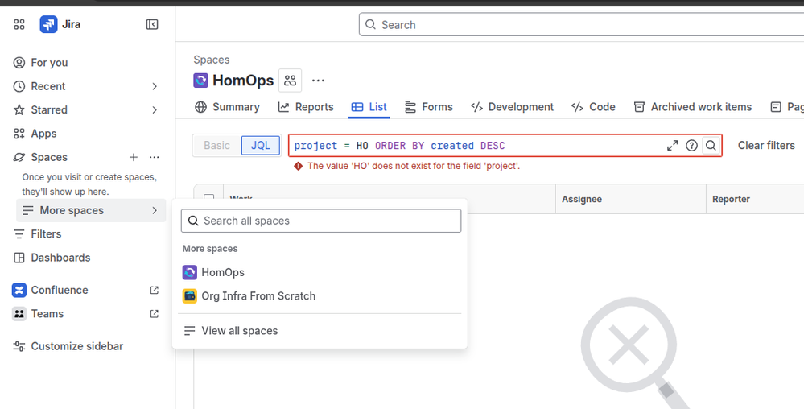Click the More spaces chevron
Screen dimensions: 804x409
(155, 210)
